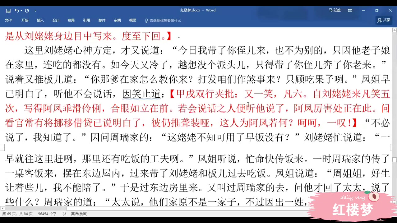Switch to the 布局 (Layout) ribbon tab
Viewport: 397px width, 223px height.
tap(71, 20)
